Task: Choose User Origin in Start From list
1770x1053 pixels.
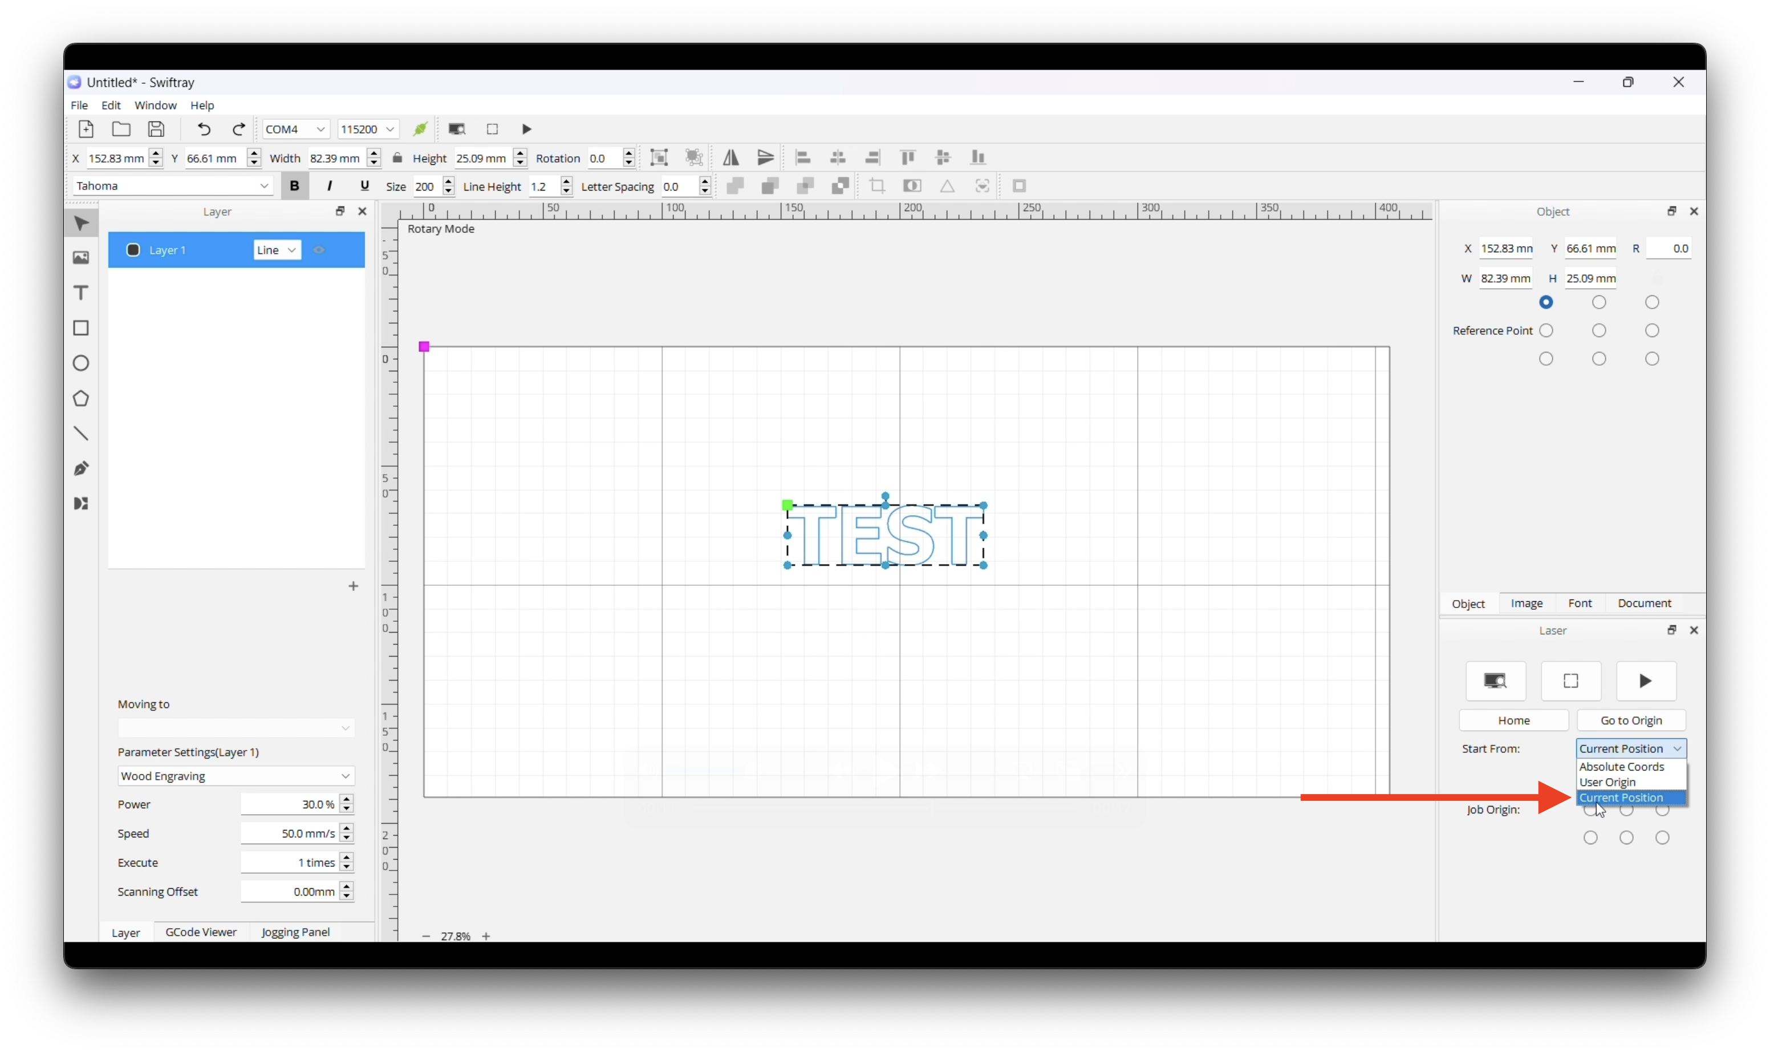Action: coord(1607,783)
